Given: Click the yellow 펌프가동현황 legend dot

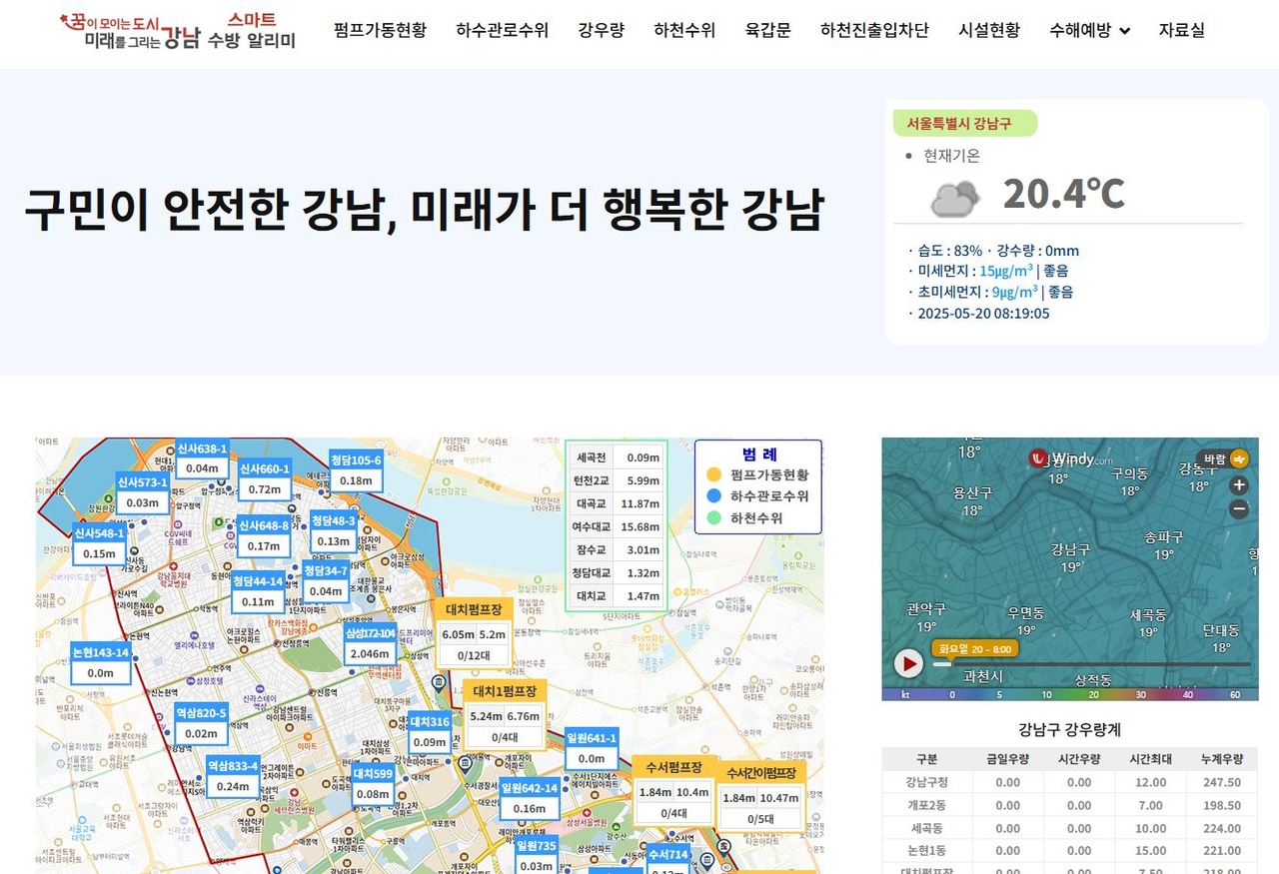Looking at the screenshot, I should point(713,475).
